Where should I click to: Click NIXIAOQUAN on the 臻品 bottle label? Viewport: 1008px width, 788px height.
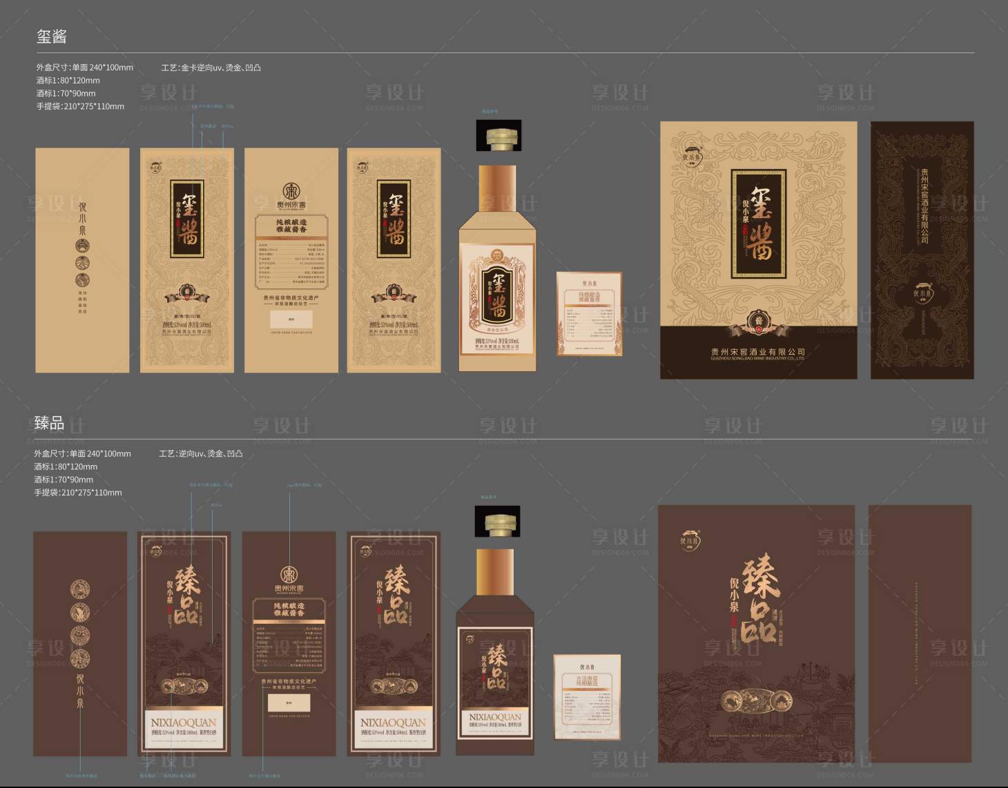click(495, 718)
